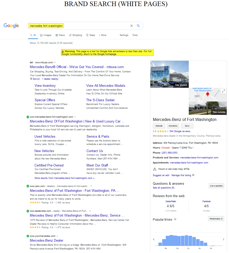
Task: Click the green checkmark beside www.dealerrater.com
Action: (x=28, y=211)
